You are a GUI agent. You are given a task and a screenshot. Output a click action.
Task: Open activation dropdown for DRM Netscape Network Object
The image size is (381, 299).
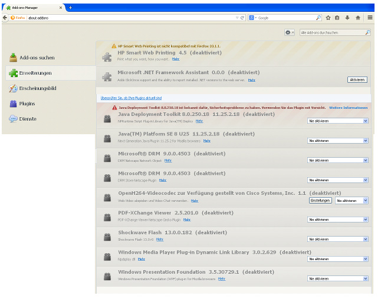(x=338, y=160)
